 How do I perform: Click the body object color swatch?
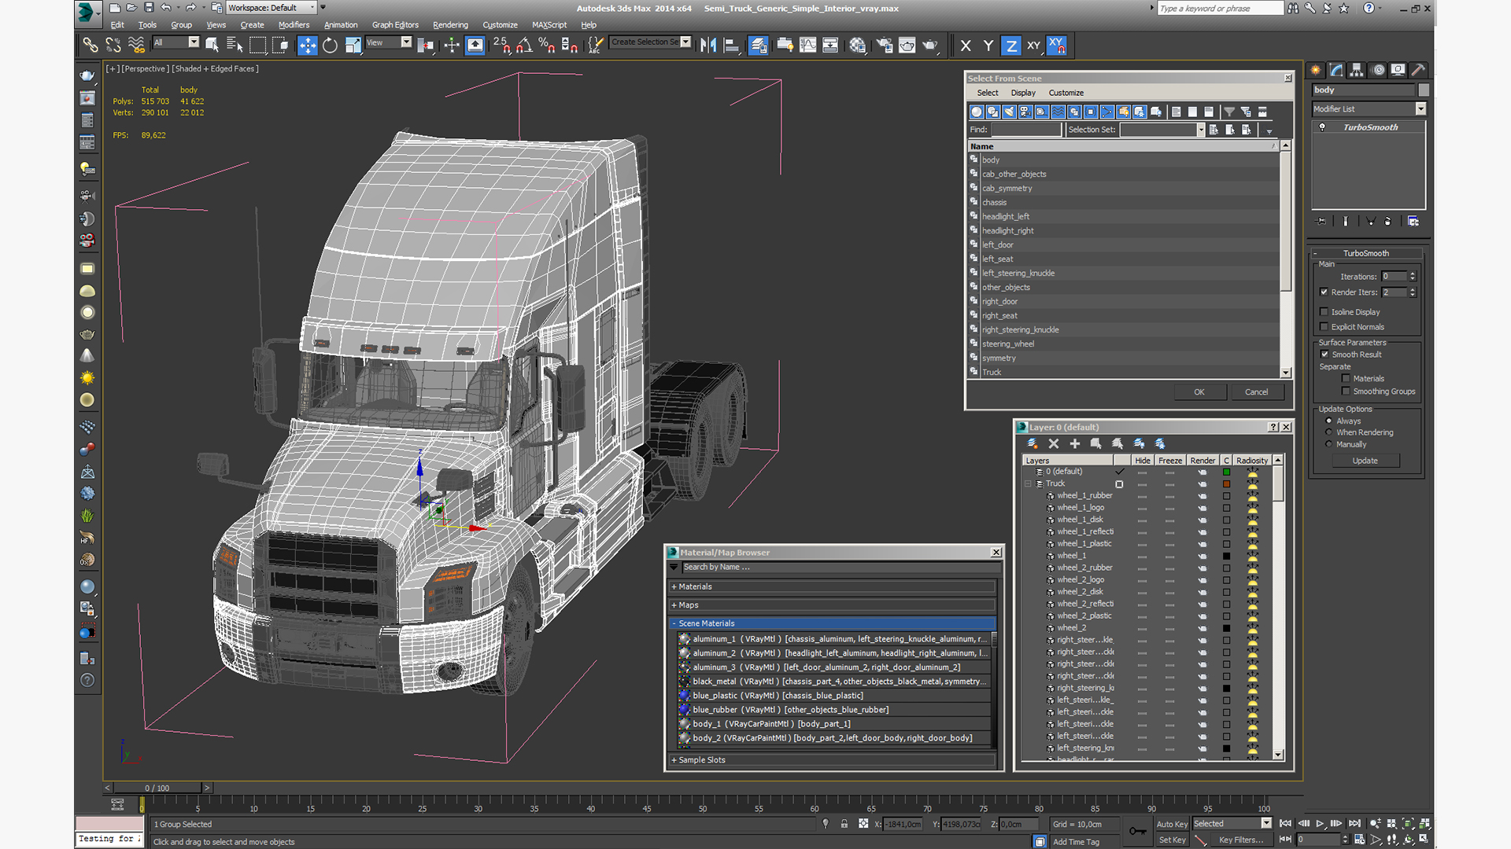click(x=1423, y=90)
